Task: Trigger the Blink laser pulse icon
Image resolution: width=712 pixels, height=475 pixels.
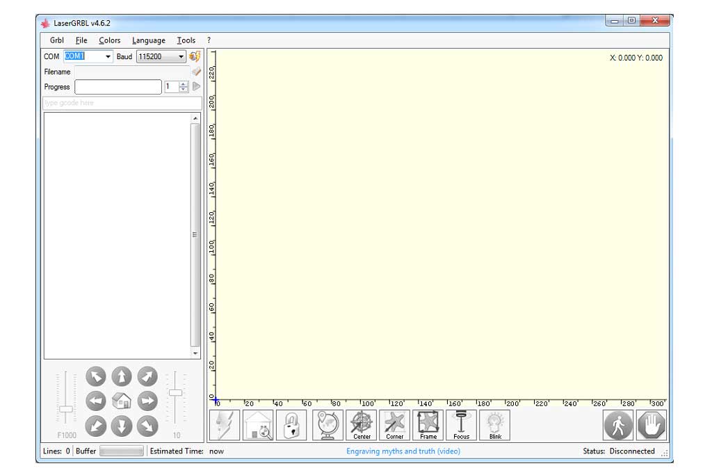Action: [494, 425]
